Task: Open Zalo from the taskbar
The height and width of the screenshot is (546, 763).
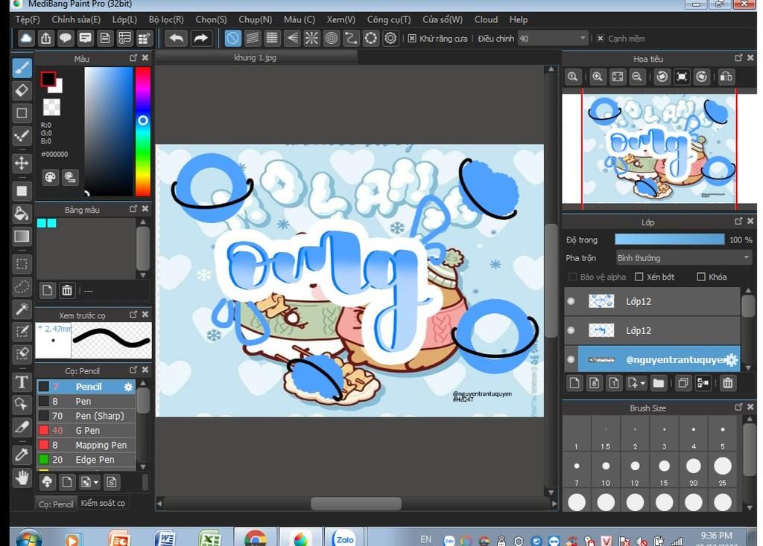Action: (344, 539)
